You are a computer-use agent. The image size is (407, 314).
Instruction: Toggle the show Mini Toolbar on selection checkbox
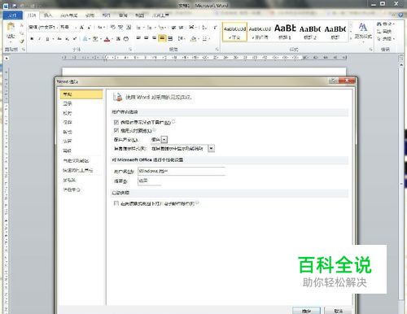116,122
